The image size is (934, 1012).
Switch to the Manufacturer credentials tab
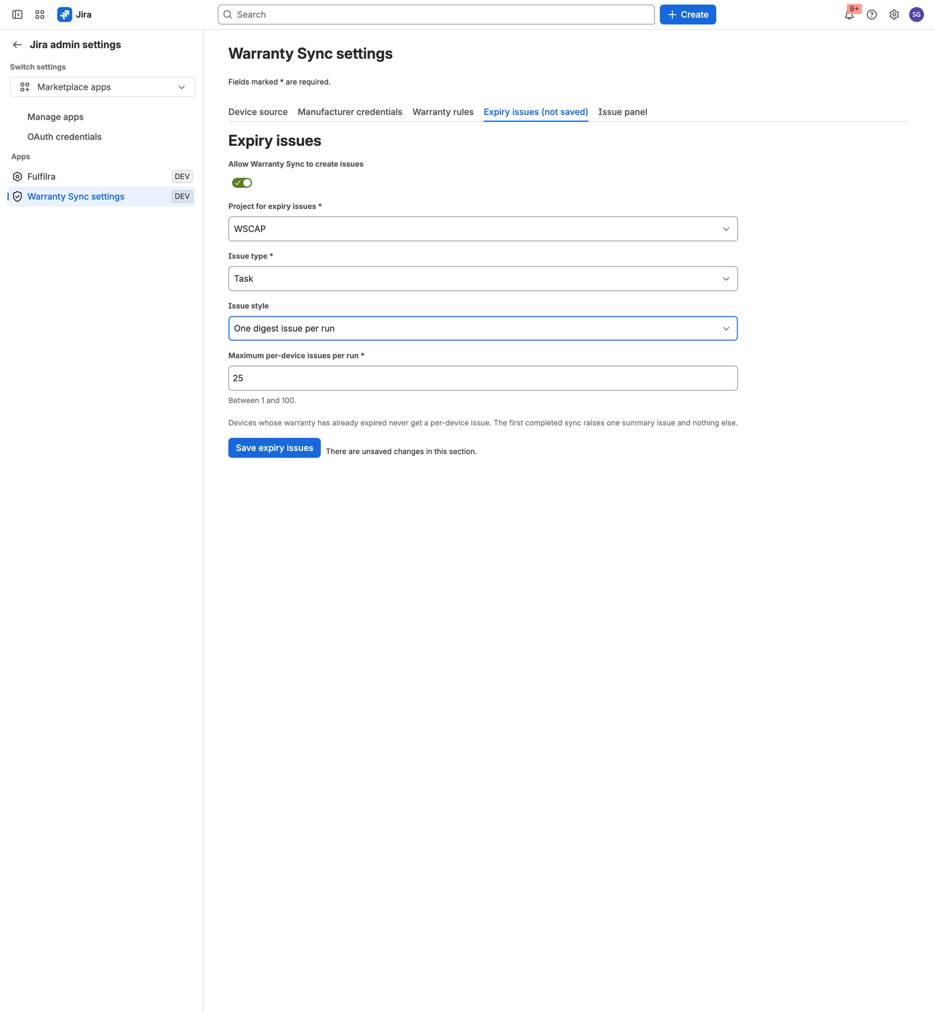(350, 112)
